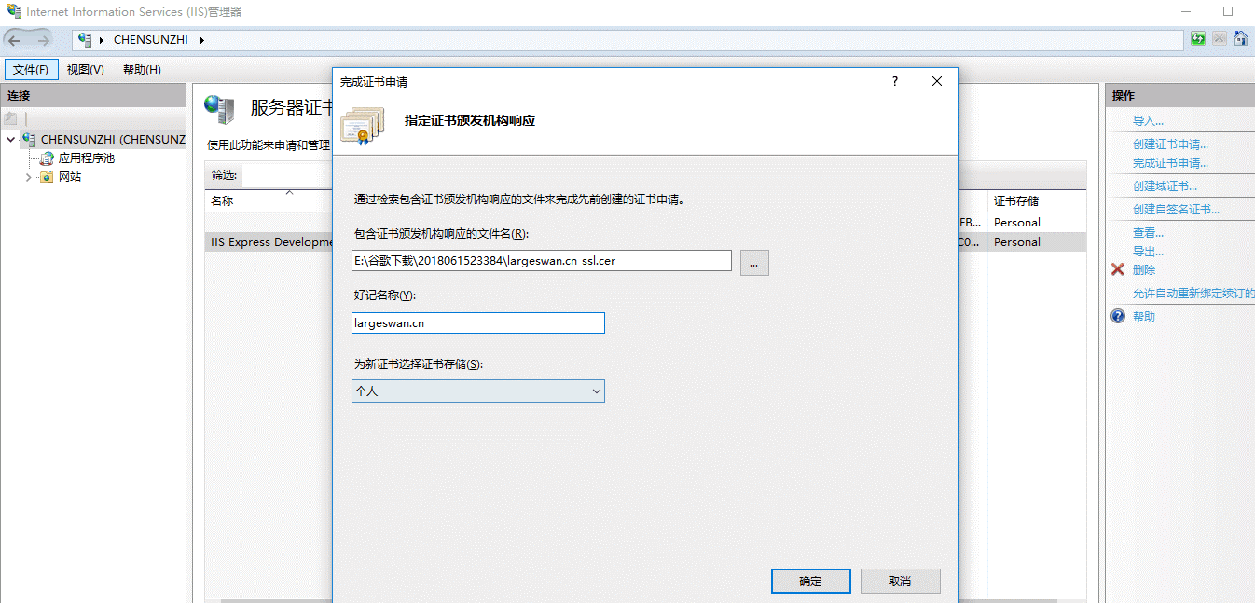The width and height of the screenshot is (1255, 603).
Task: Select 网站 in the connections tree
Action: point(70,177)
